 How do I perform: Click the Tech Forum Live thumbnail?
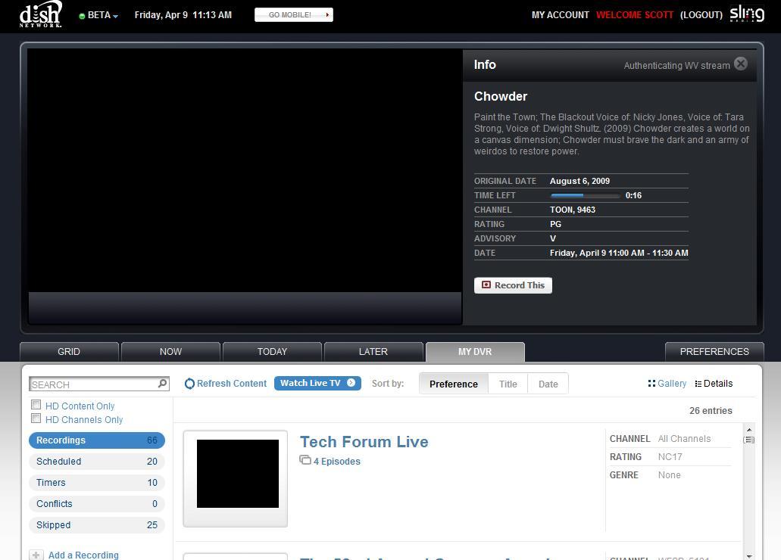[236, 478]
